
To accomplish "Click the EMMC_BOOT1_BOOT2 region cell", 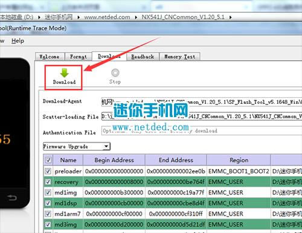I will tap(239, 171).
